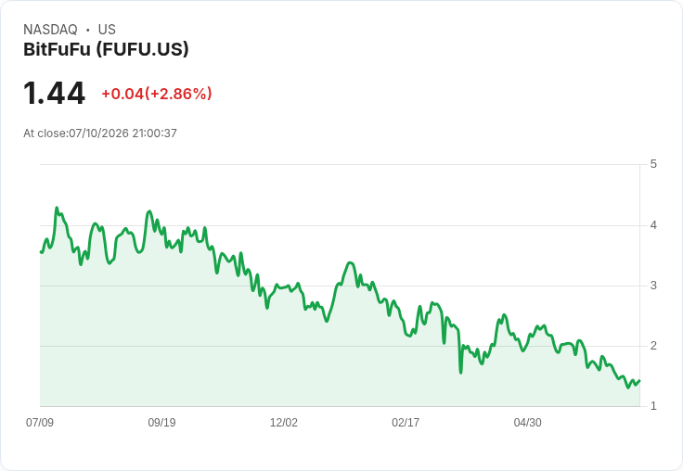Image resolution: width=683 pixels, height=471 pixels.
Task: Click the +0.04(+2.86%) price change
Action: (157, 94)
